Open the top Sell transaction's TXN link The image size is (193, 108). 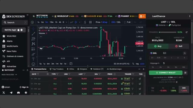[x=140, y=79]
